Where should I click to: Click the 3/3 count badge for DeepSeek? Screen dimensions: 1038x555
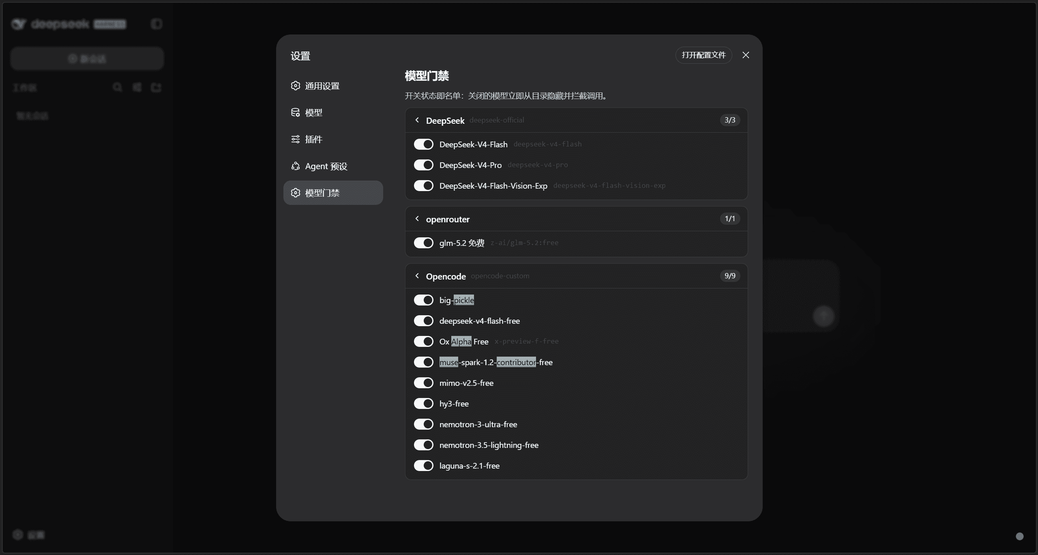pos(730,120)
